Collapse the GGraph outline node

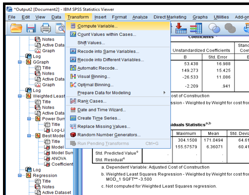coord(20,62)
